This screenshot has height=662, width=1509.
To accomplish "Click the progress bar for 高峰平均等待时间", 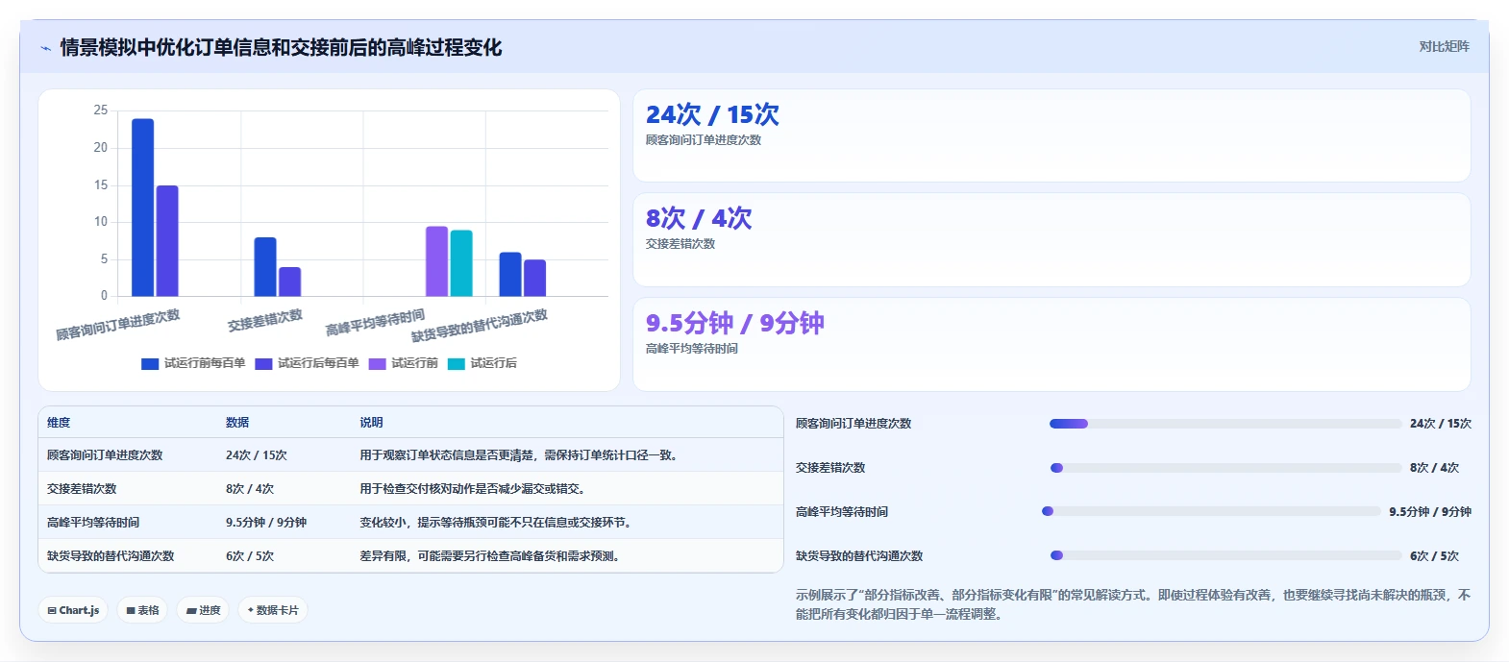I will (1211, 511).
